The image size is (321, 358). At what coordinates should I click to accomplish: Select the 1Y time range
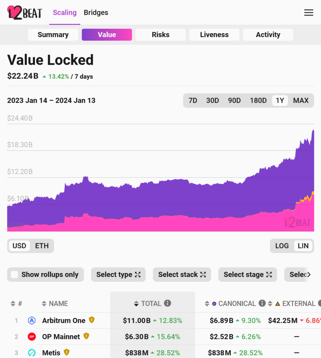(280, 100)
